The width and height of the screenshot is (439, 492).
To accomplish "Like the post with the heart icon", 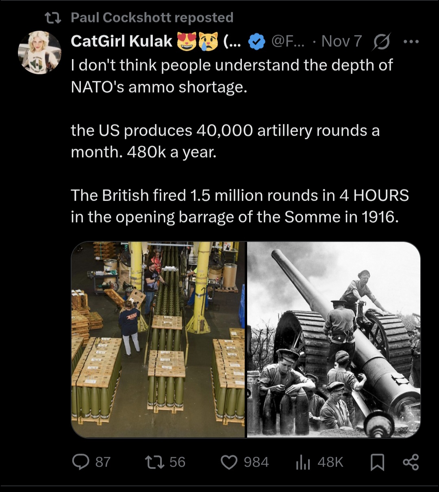I will [229, 462].
